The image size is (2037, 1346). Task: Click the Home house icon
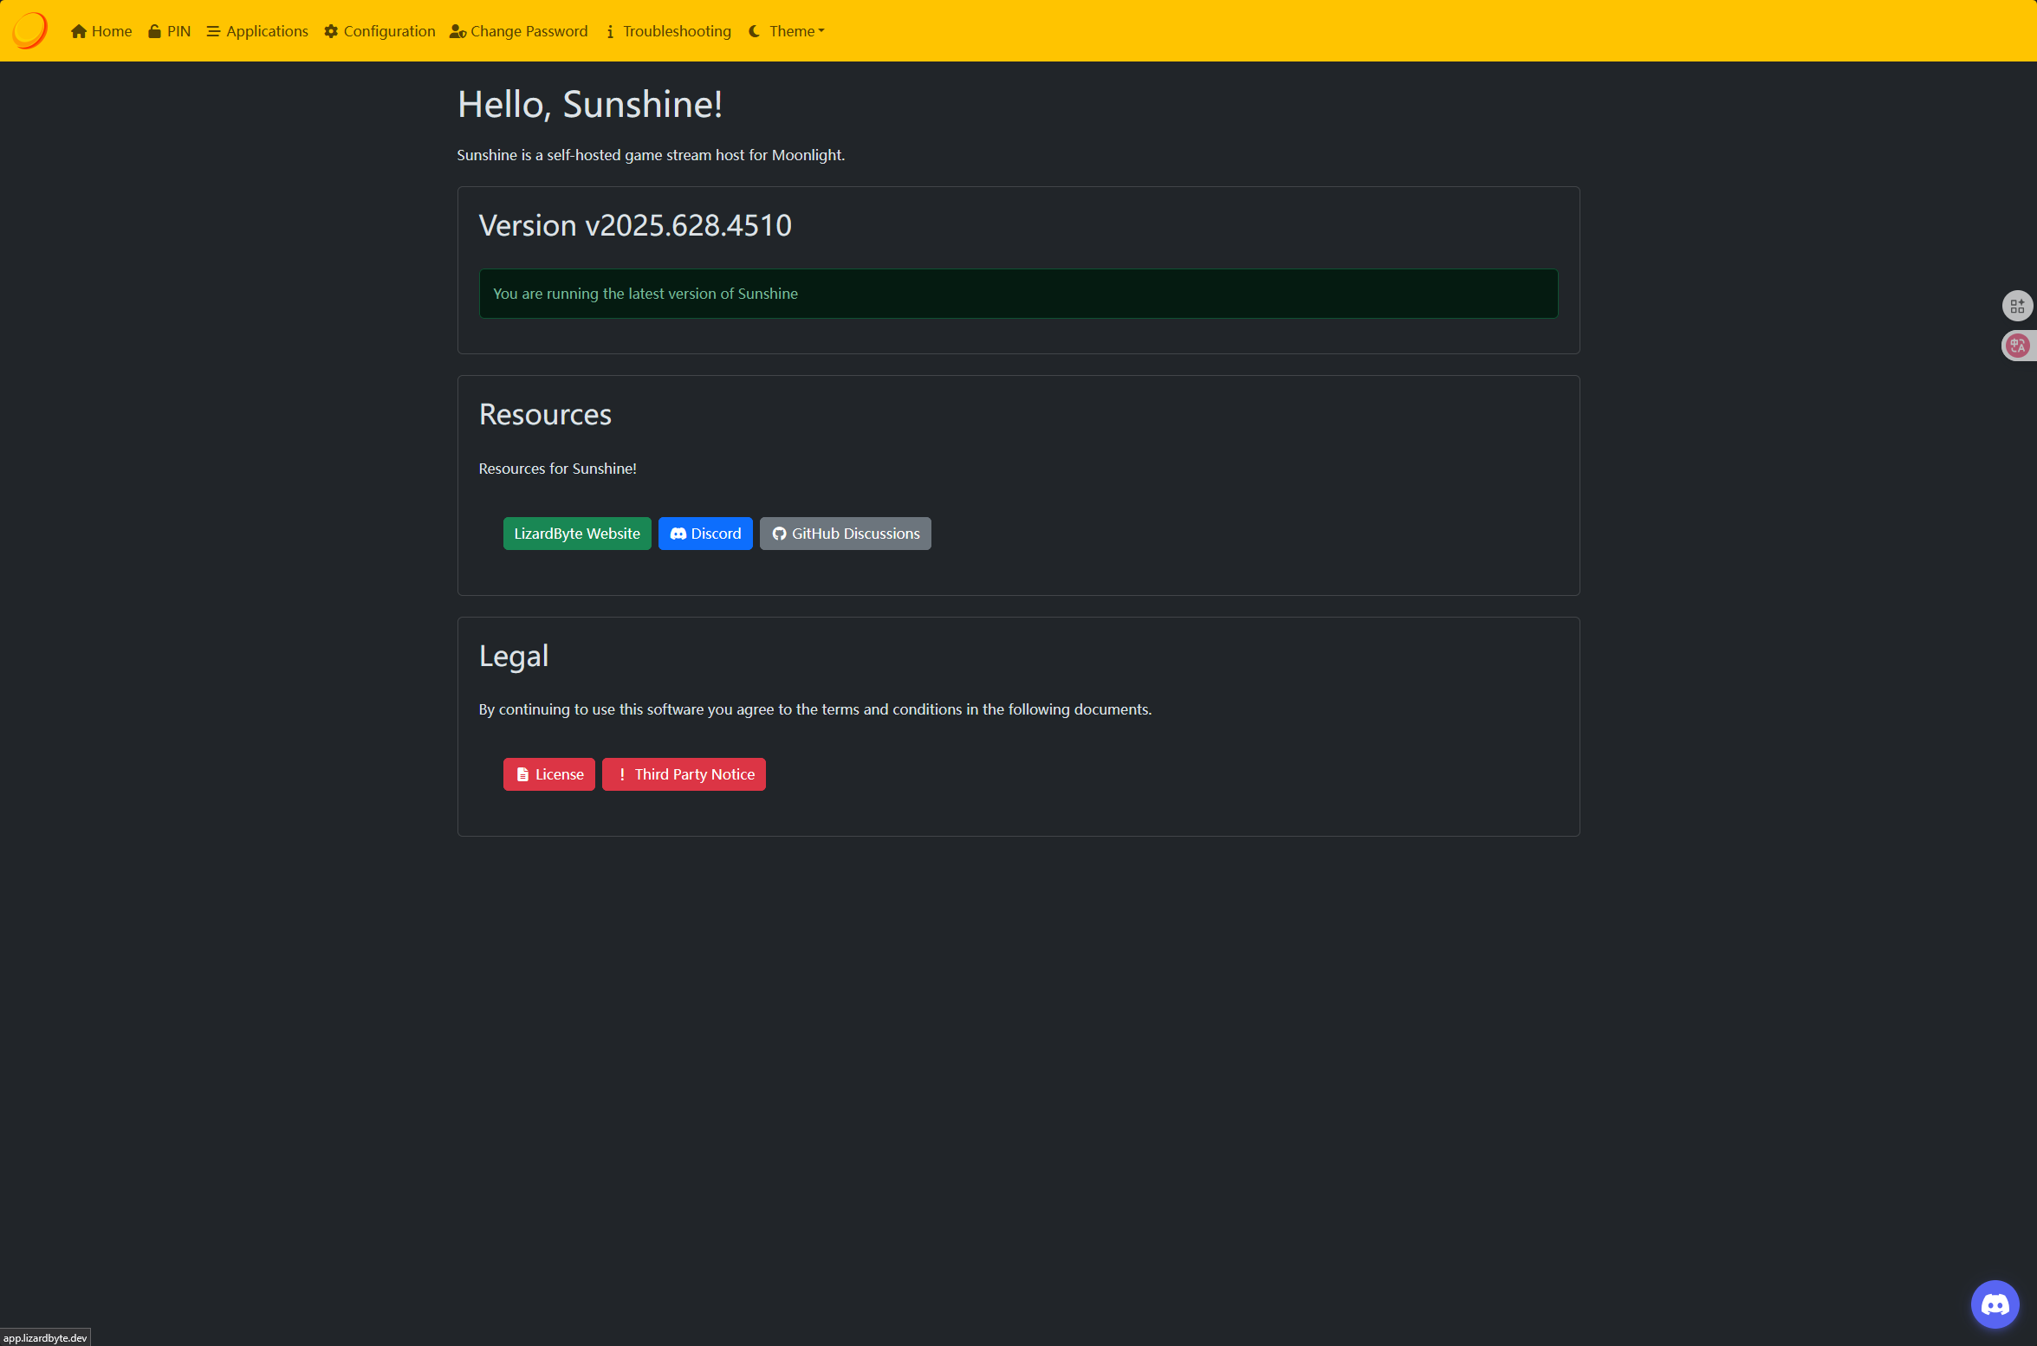79,31
